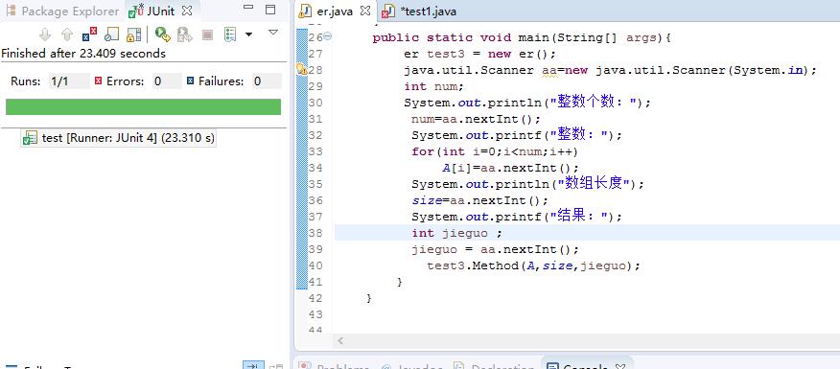Minimize the JUnit view panel
The width and height of the screenshot is (840, 369).
point(248,8)
